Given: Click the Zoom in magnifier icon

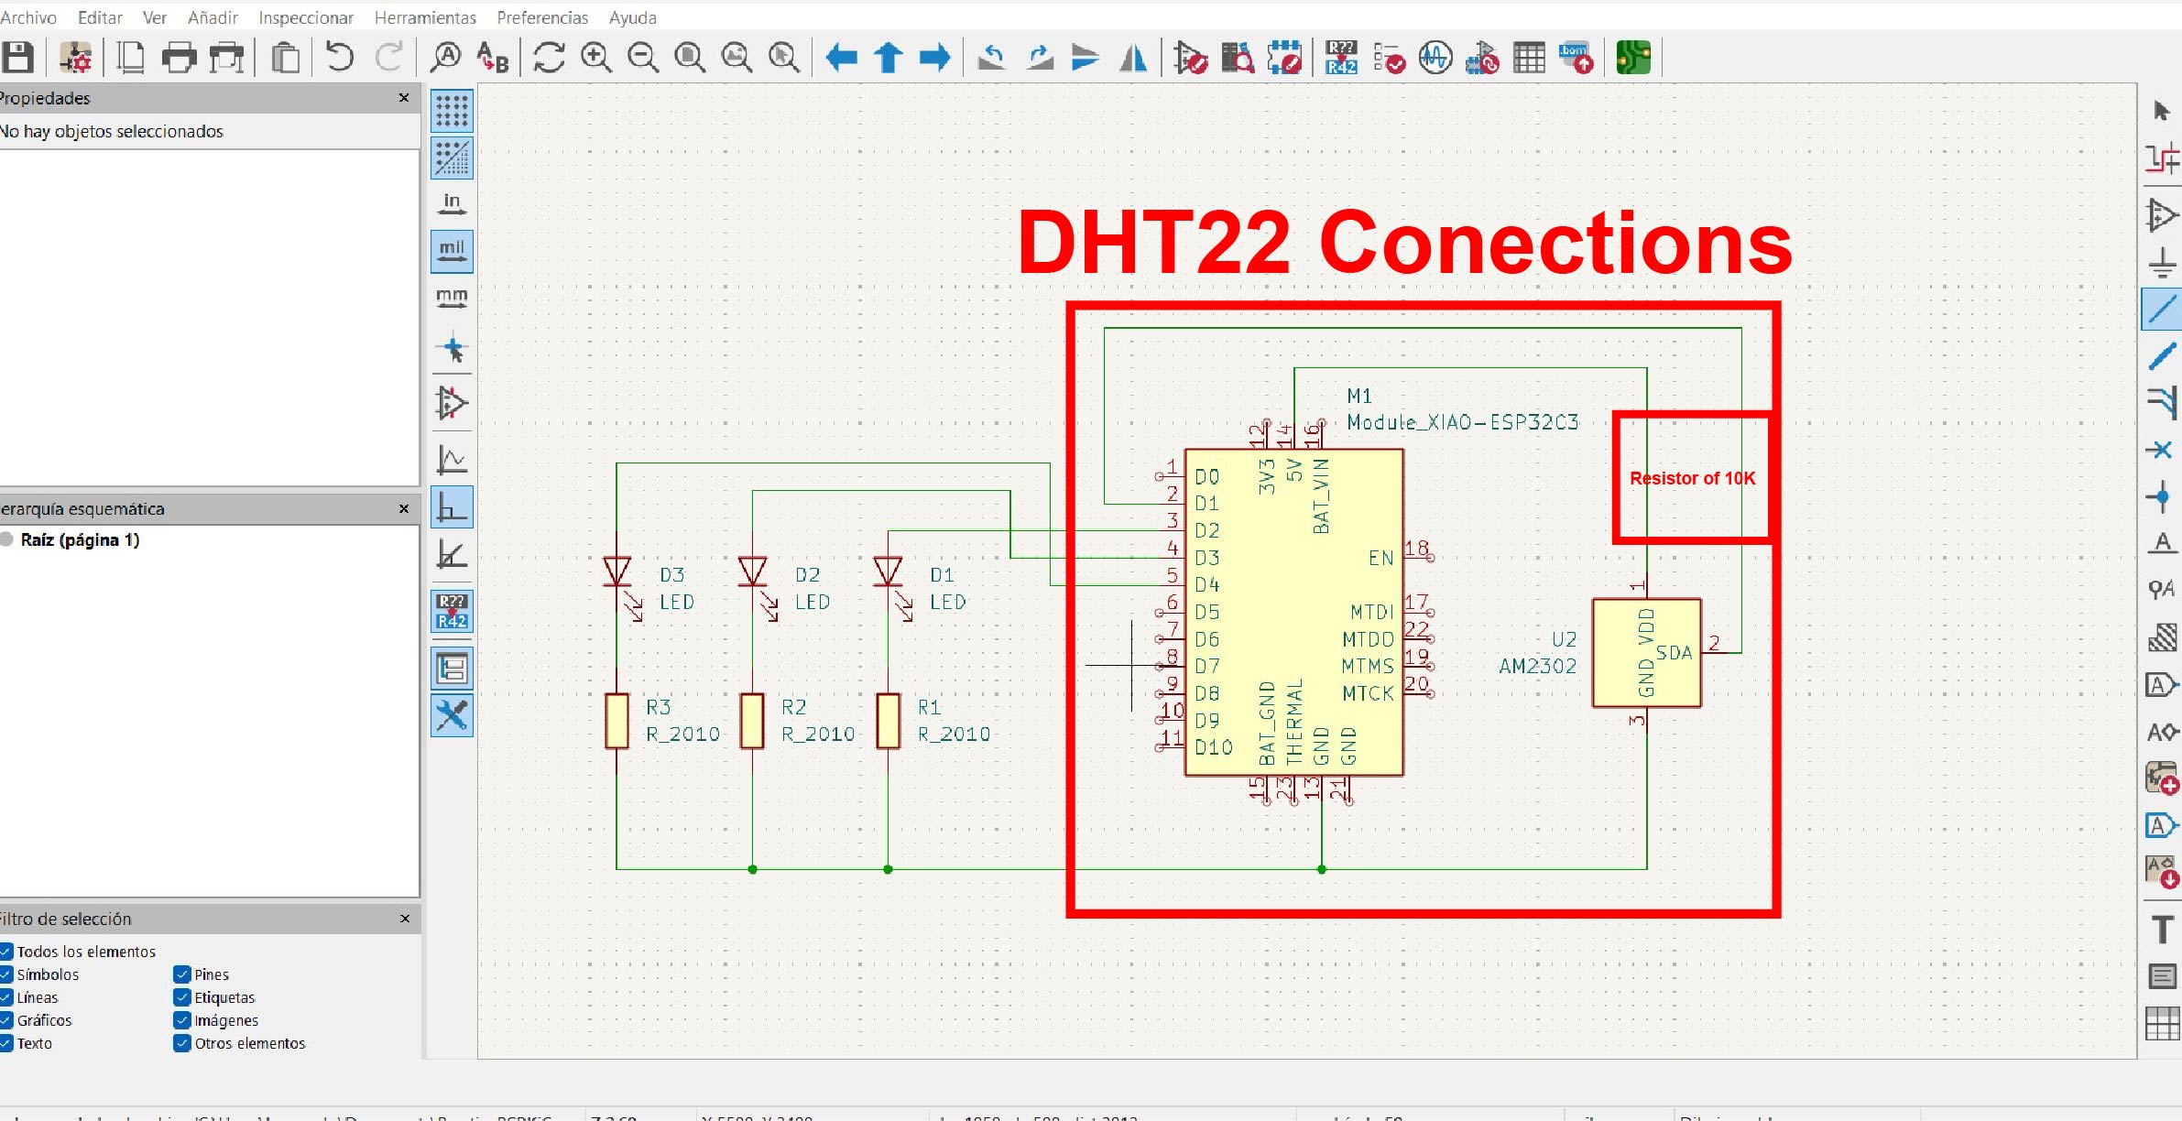Looking at the screenshot, I should 595,58.
